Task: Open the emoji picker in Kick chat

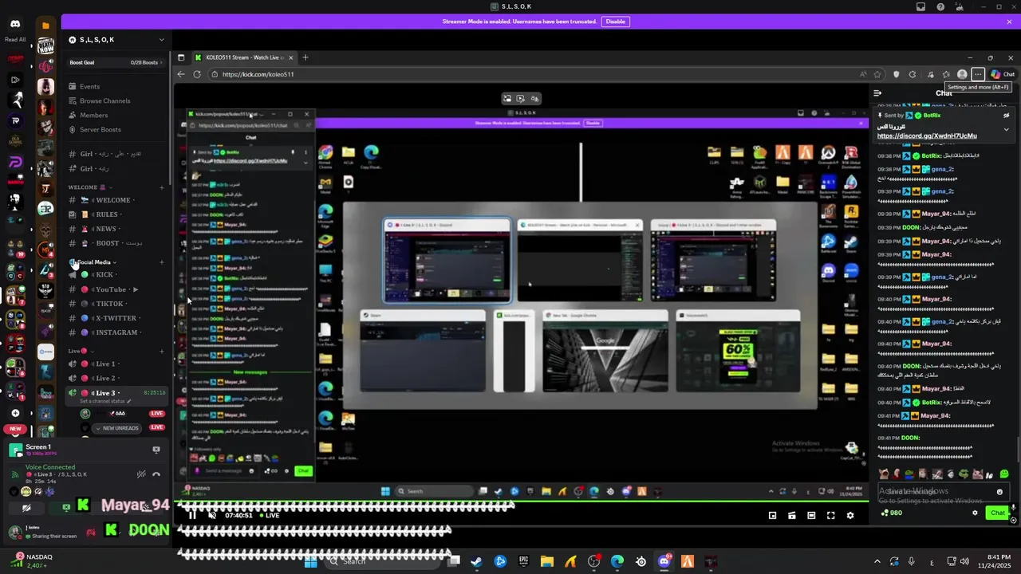Action: tap(999, 492)
